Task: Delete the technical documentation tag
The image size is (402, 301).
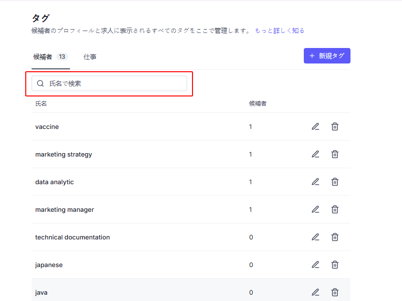Action: coord(334,237)
